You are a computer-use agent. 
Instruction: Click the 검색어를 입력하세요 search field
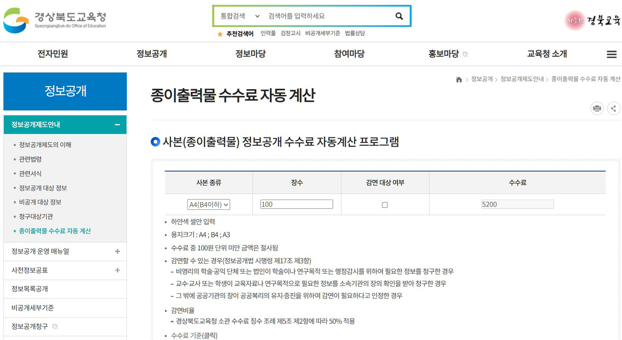(327, 16)
